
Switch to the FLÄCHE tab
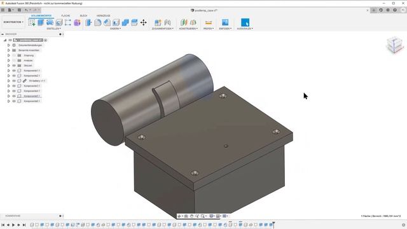point(66,15)
